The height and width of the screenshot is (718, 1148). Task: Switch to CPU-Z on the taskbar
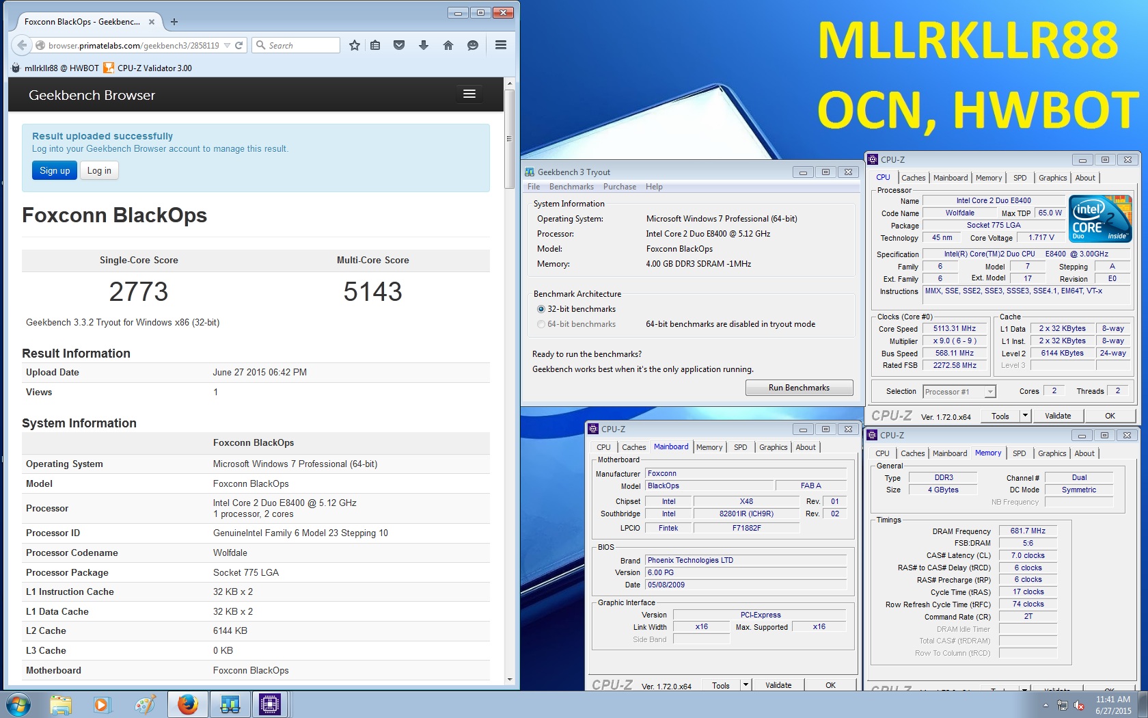tap(270, 704)
